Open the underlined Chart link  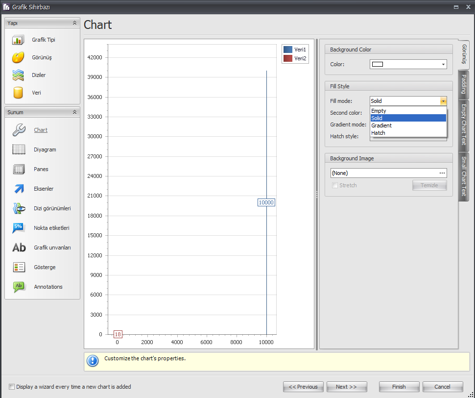point(41,130)
